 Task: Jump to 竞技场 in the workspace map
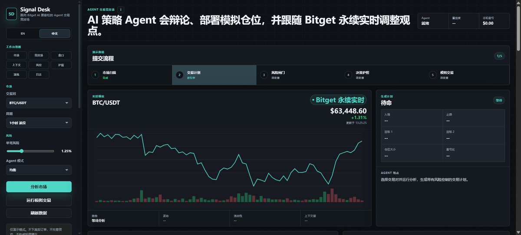(x=39, y=55)
